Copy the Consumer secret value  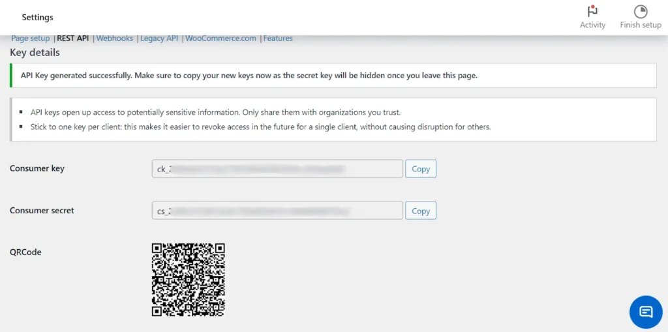pyautogui.click(x=421, y=211)
